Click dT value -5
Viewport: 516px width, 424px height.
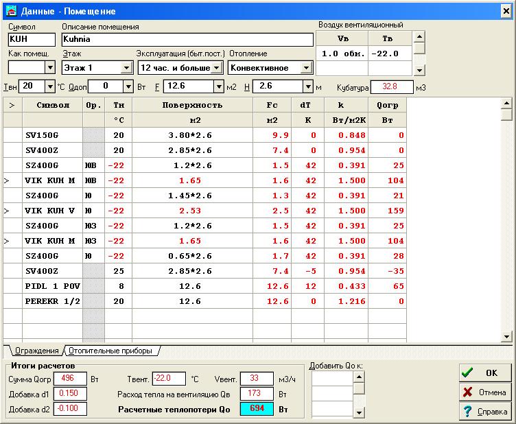[308, 271]
